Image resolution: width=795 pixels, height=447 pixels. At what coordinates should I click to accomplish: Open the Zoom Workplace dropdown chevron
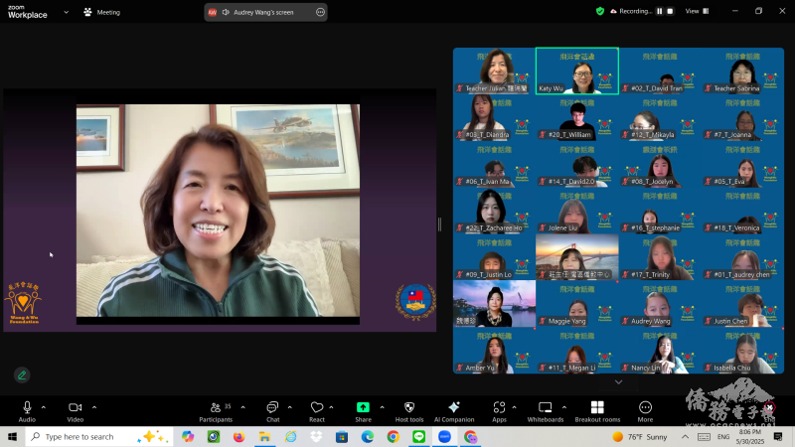click(x=67, y=12)
